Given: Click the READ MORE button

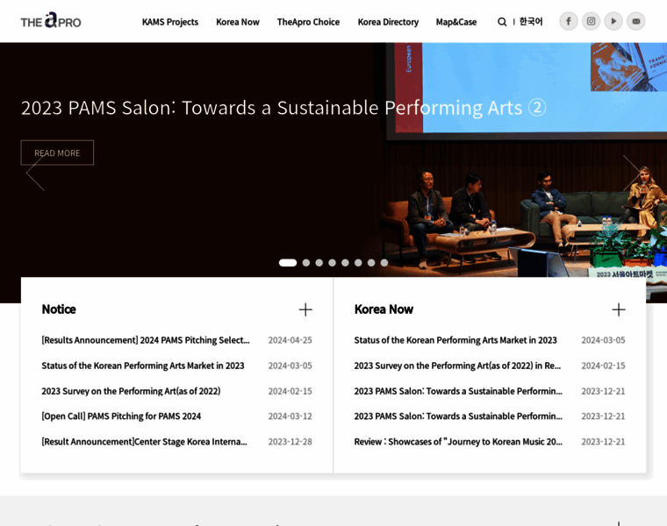Looking at the screenshot, I should point(57,153).
